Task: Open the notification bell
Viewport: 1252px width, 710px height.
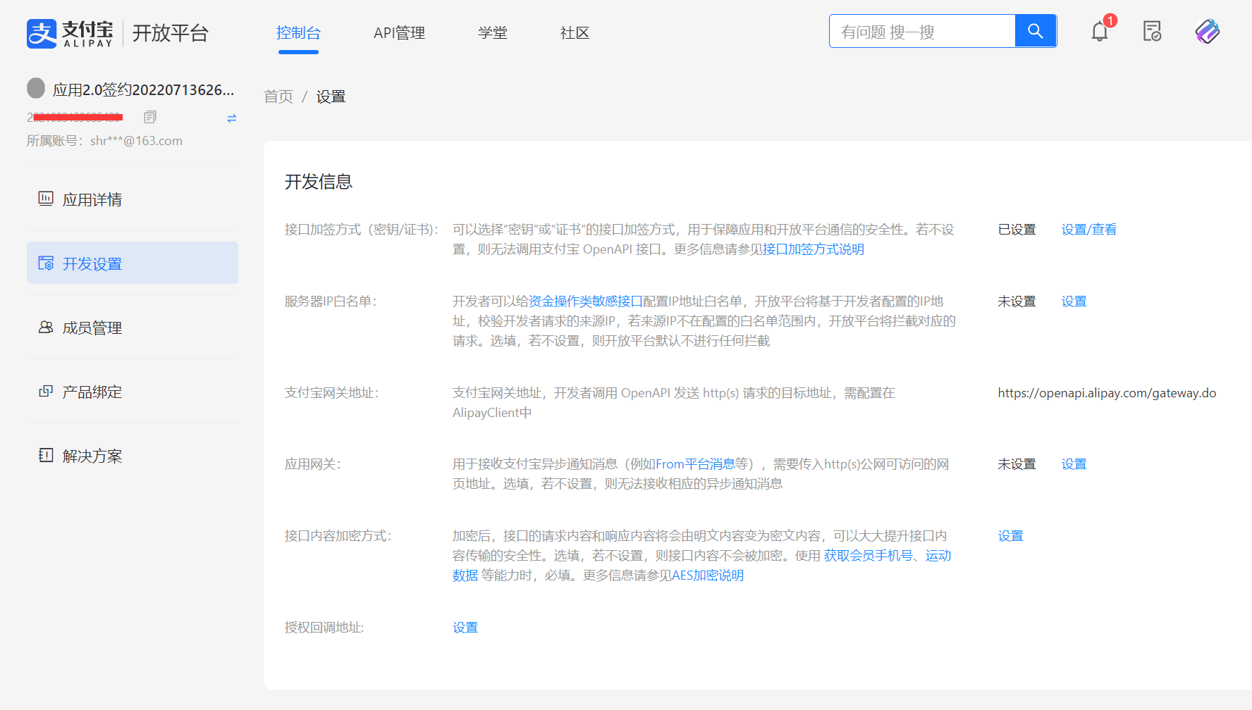Action: click(x=1099, y=32)
